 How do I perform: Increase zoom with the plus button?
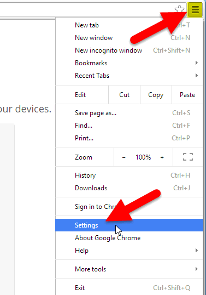coord(162,157)
